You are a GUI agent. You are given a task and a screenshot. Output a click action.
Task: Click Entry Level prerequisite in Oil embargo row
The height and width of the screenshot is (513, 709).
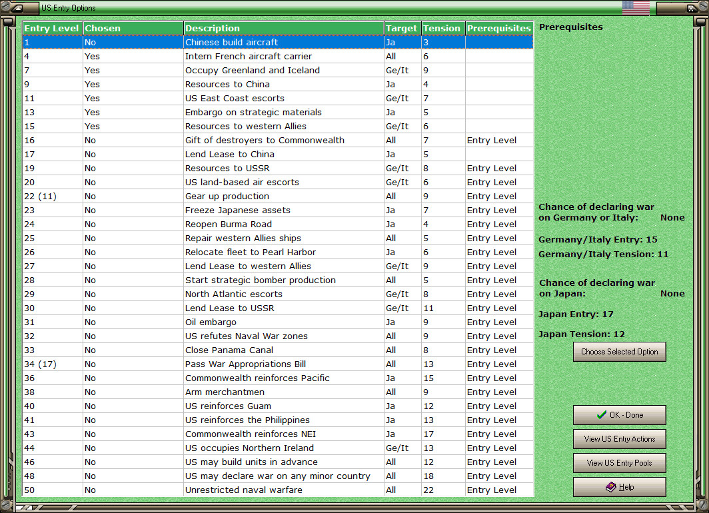499,322
